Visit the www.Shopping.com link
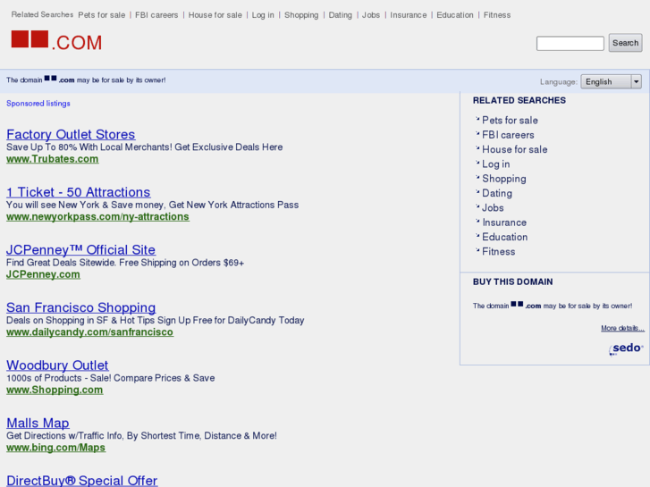This screenshot has width=650, height=487. [x=55, y=390]
